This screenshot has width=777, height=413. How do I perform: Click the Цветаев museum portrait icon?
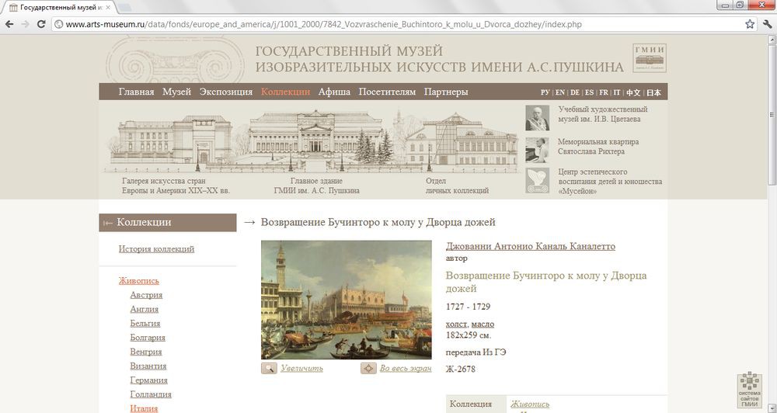[537, 117]
